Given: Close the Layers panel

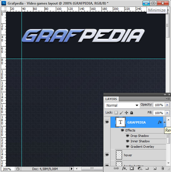Looking at the screenshot, I should click(169, 94).
